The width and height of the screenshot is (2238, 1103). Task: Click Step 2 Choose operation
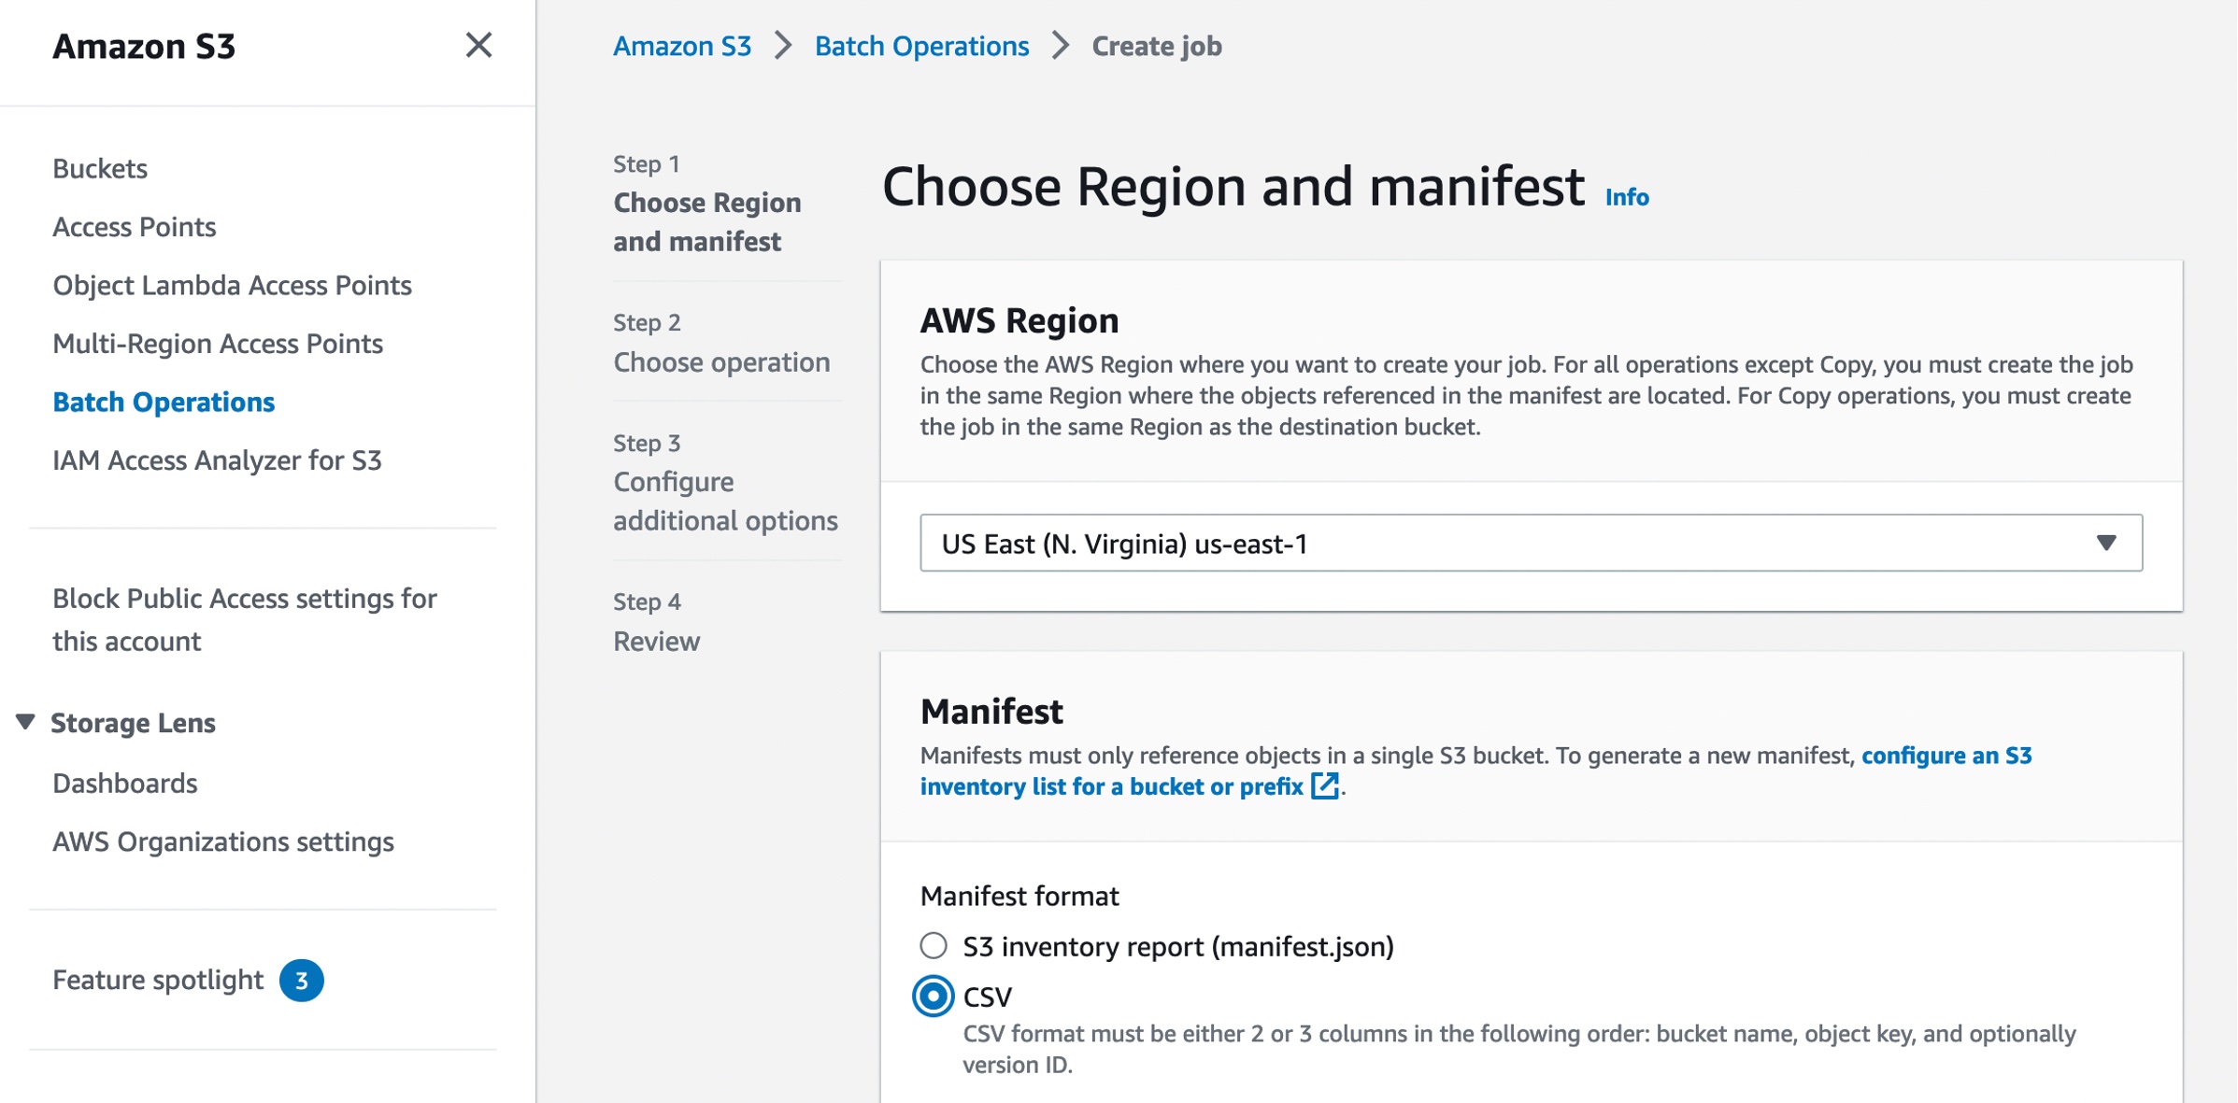(x=721, y=343)
